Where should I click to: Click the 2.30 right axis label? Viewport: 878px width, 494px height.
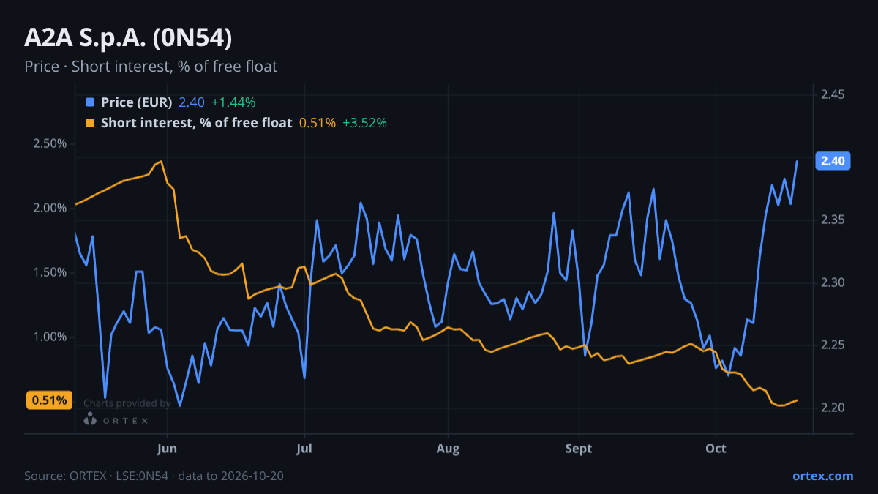click(833, 282)
